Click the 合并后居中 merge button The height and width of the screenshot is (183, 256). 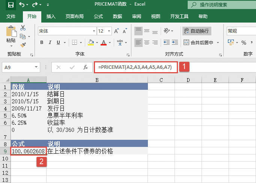pos(199,42)
